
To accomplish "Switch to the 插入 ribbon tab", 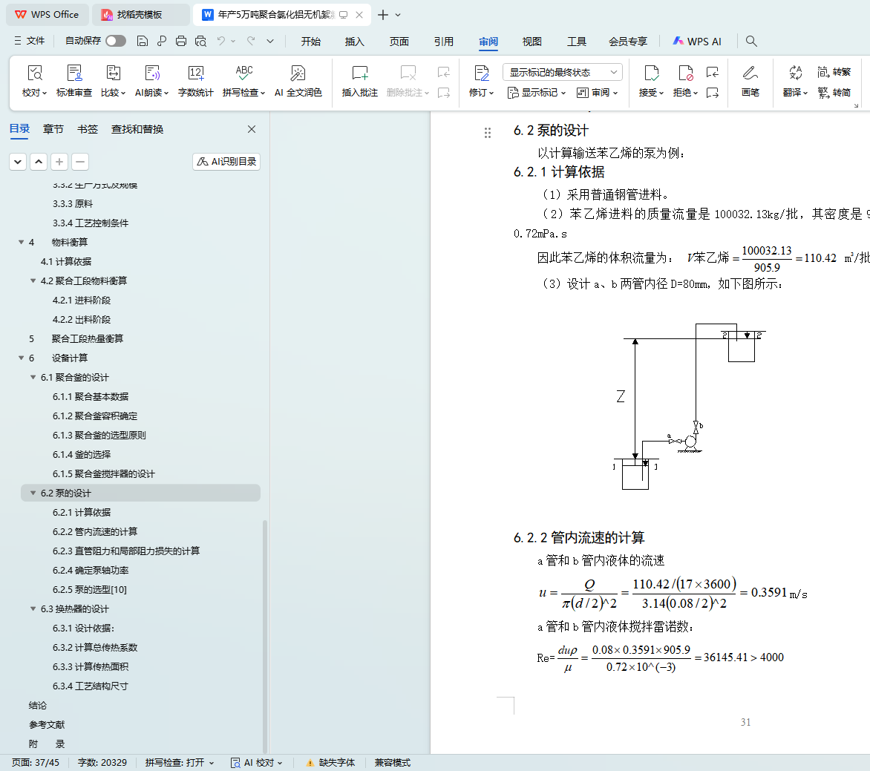I will pos(355,42).
